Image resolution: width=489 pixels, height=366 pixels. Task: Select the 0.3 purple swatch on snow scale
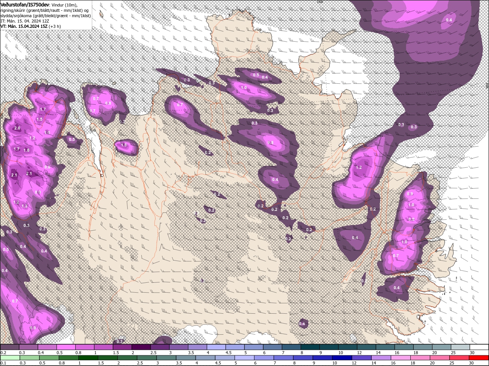pyautogui.click(x=28, y=347)
